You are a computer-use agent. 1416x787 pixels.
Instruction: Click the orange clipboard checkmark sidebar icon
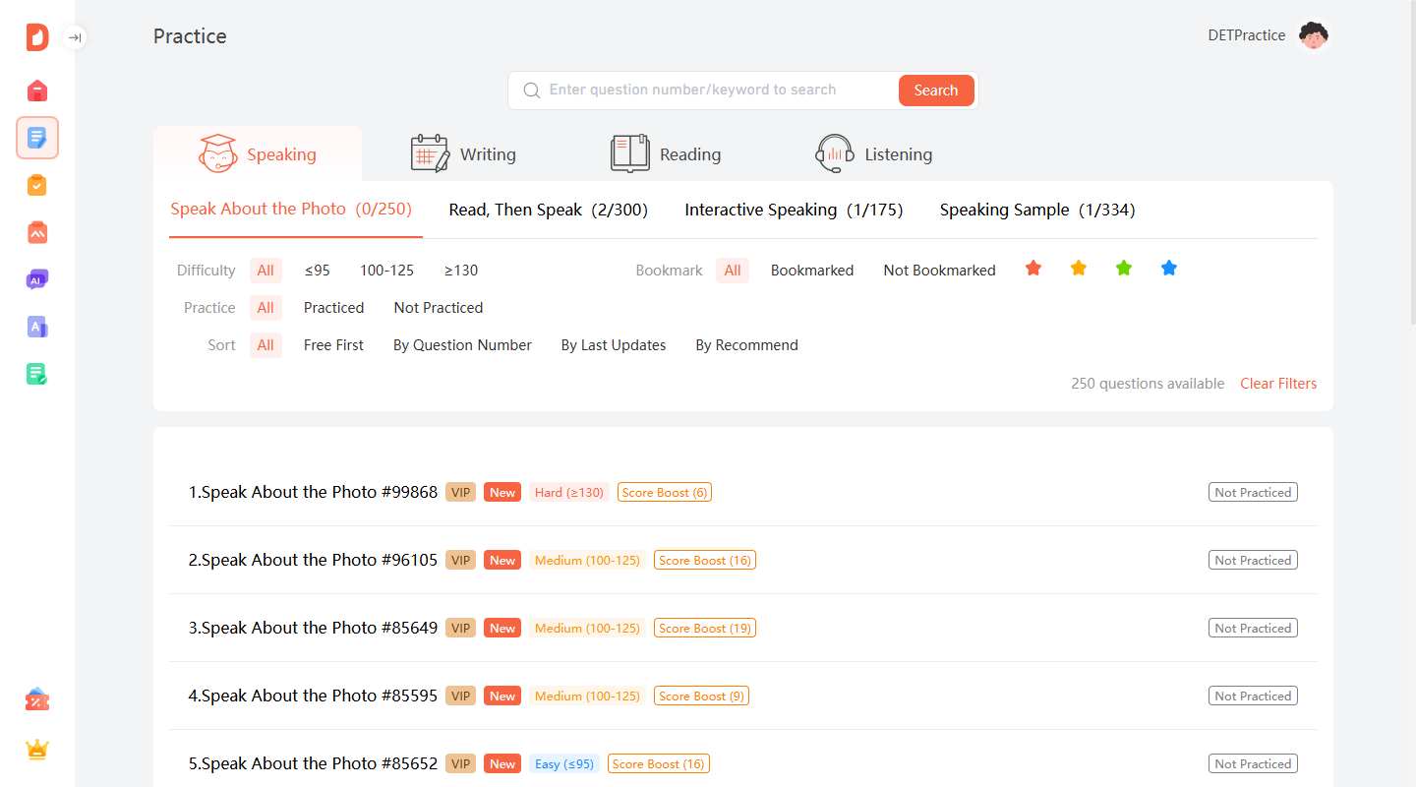tap(37, 185)
